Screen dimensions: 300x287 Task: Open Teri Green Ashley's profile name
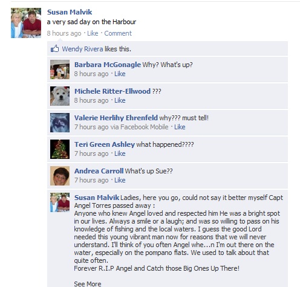[105, 144]
